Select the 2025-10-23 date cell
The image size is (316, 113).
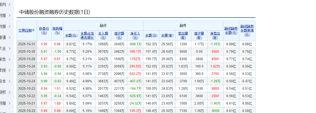pyautogui.click(x=27, y=89)
